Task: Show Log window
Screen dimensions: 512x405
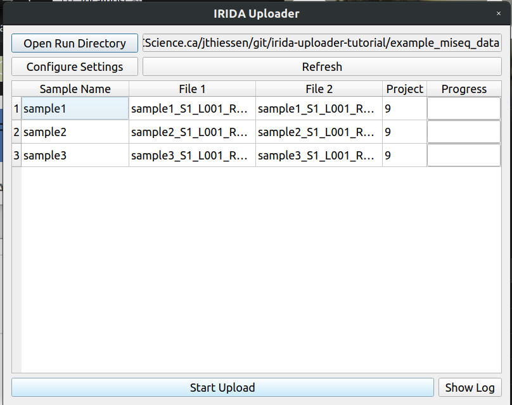Action: (x=470, y=387)
